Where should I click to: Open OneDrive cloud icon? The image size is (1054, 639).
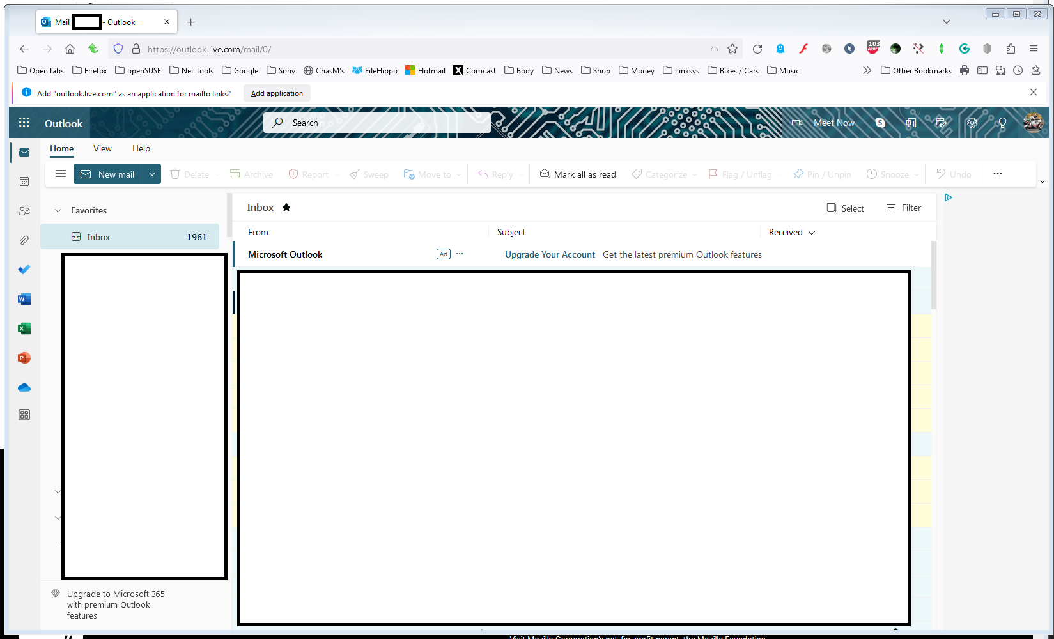coord(24,387)
